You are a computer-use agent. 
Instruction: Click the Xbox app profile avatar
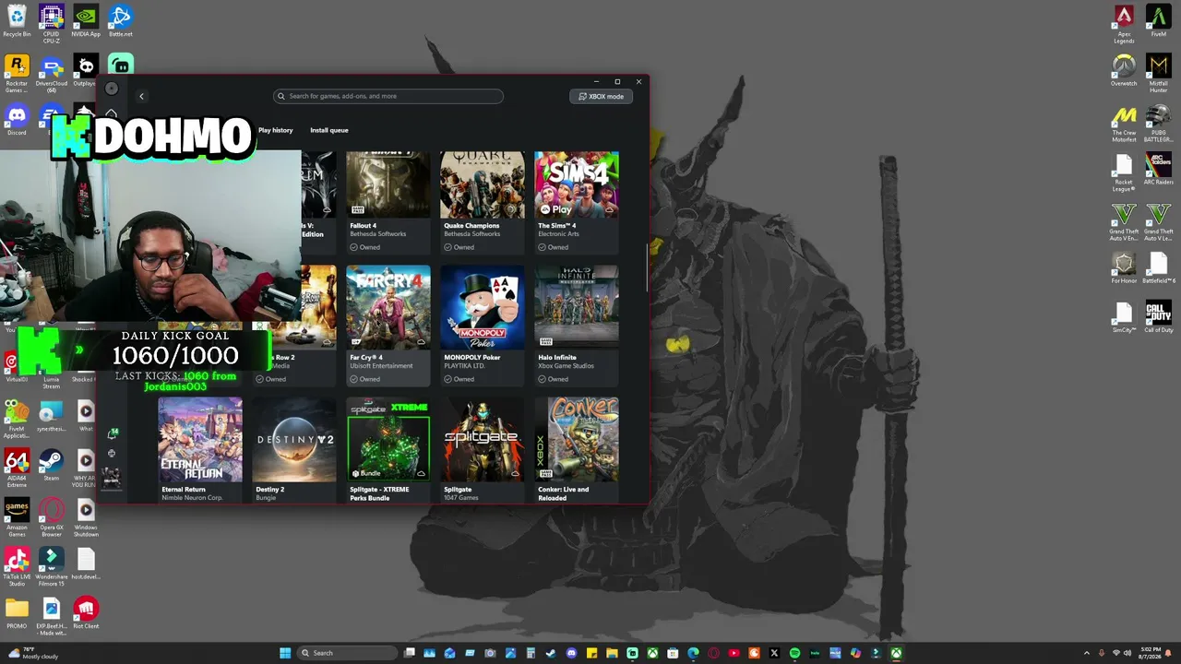(x=112, y=89)
